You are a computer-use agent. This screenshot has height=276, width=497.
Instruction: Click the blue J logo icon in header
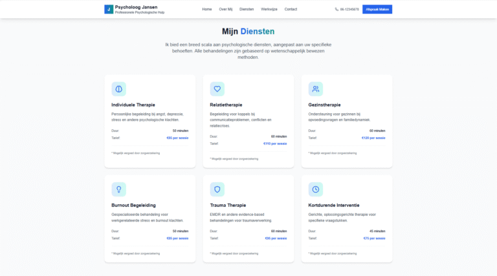click(109, 9)
